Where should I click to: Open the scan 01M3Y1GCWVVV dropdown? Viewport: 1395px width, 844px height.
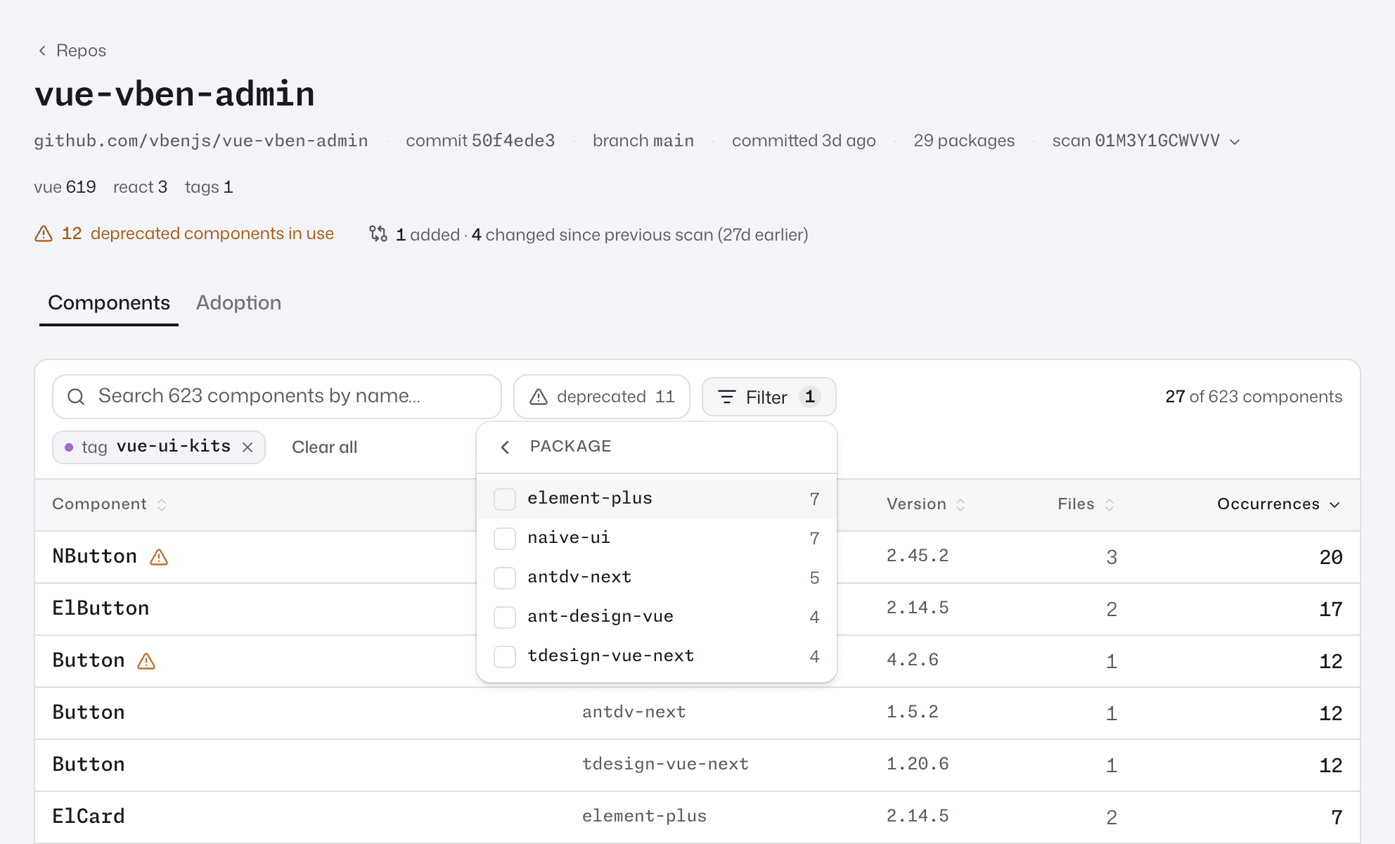coord(1146,141)
